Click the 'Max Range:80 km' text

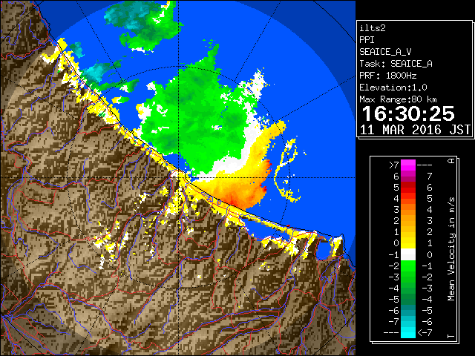(398, 99)
